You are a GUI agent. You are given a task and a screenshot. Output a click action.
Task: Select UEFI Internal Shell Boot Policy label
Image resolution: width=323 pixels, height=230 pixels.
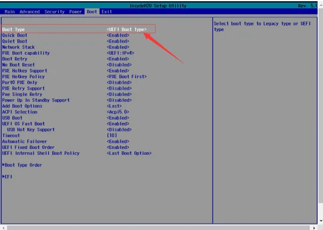[41, 153]
